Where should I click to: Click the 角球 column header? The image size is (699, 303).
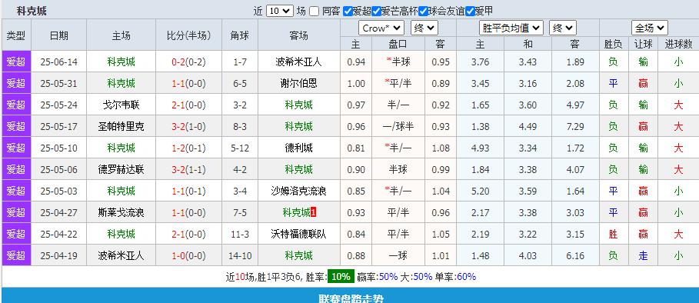tap(240, 35)
